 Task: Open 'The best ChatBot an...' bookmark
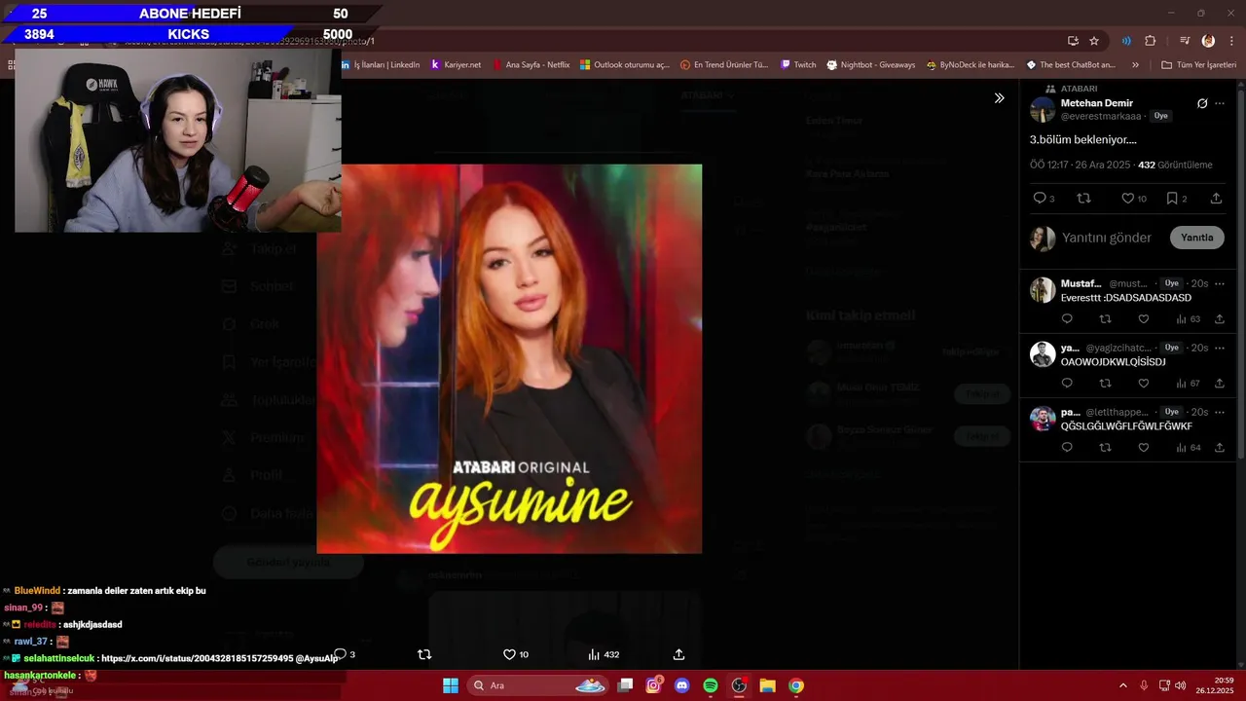1071,65
